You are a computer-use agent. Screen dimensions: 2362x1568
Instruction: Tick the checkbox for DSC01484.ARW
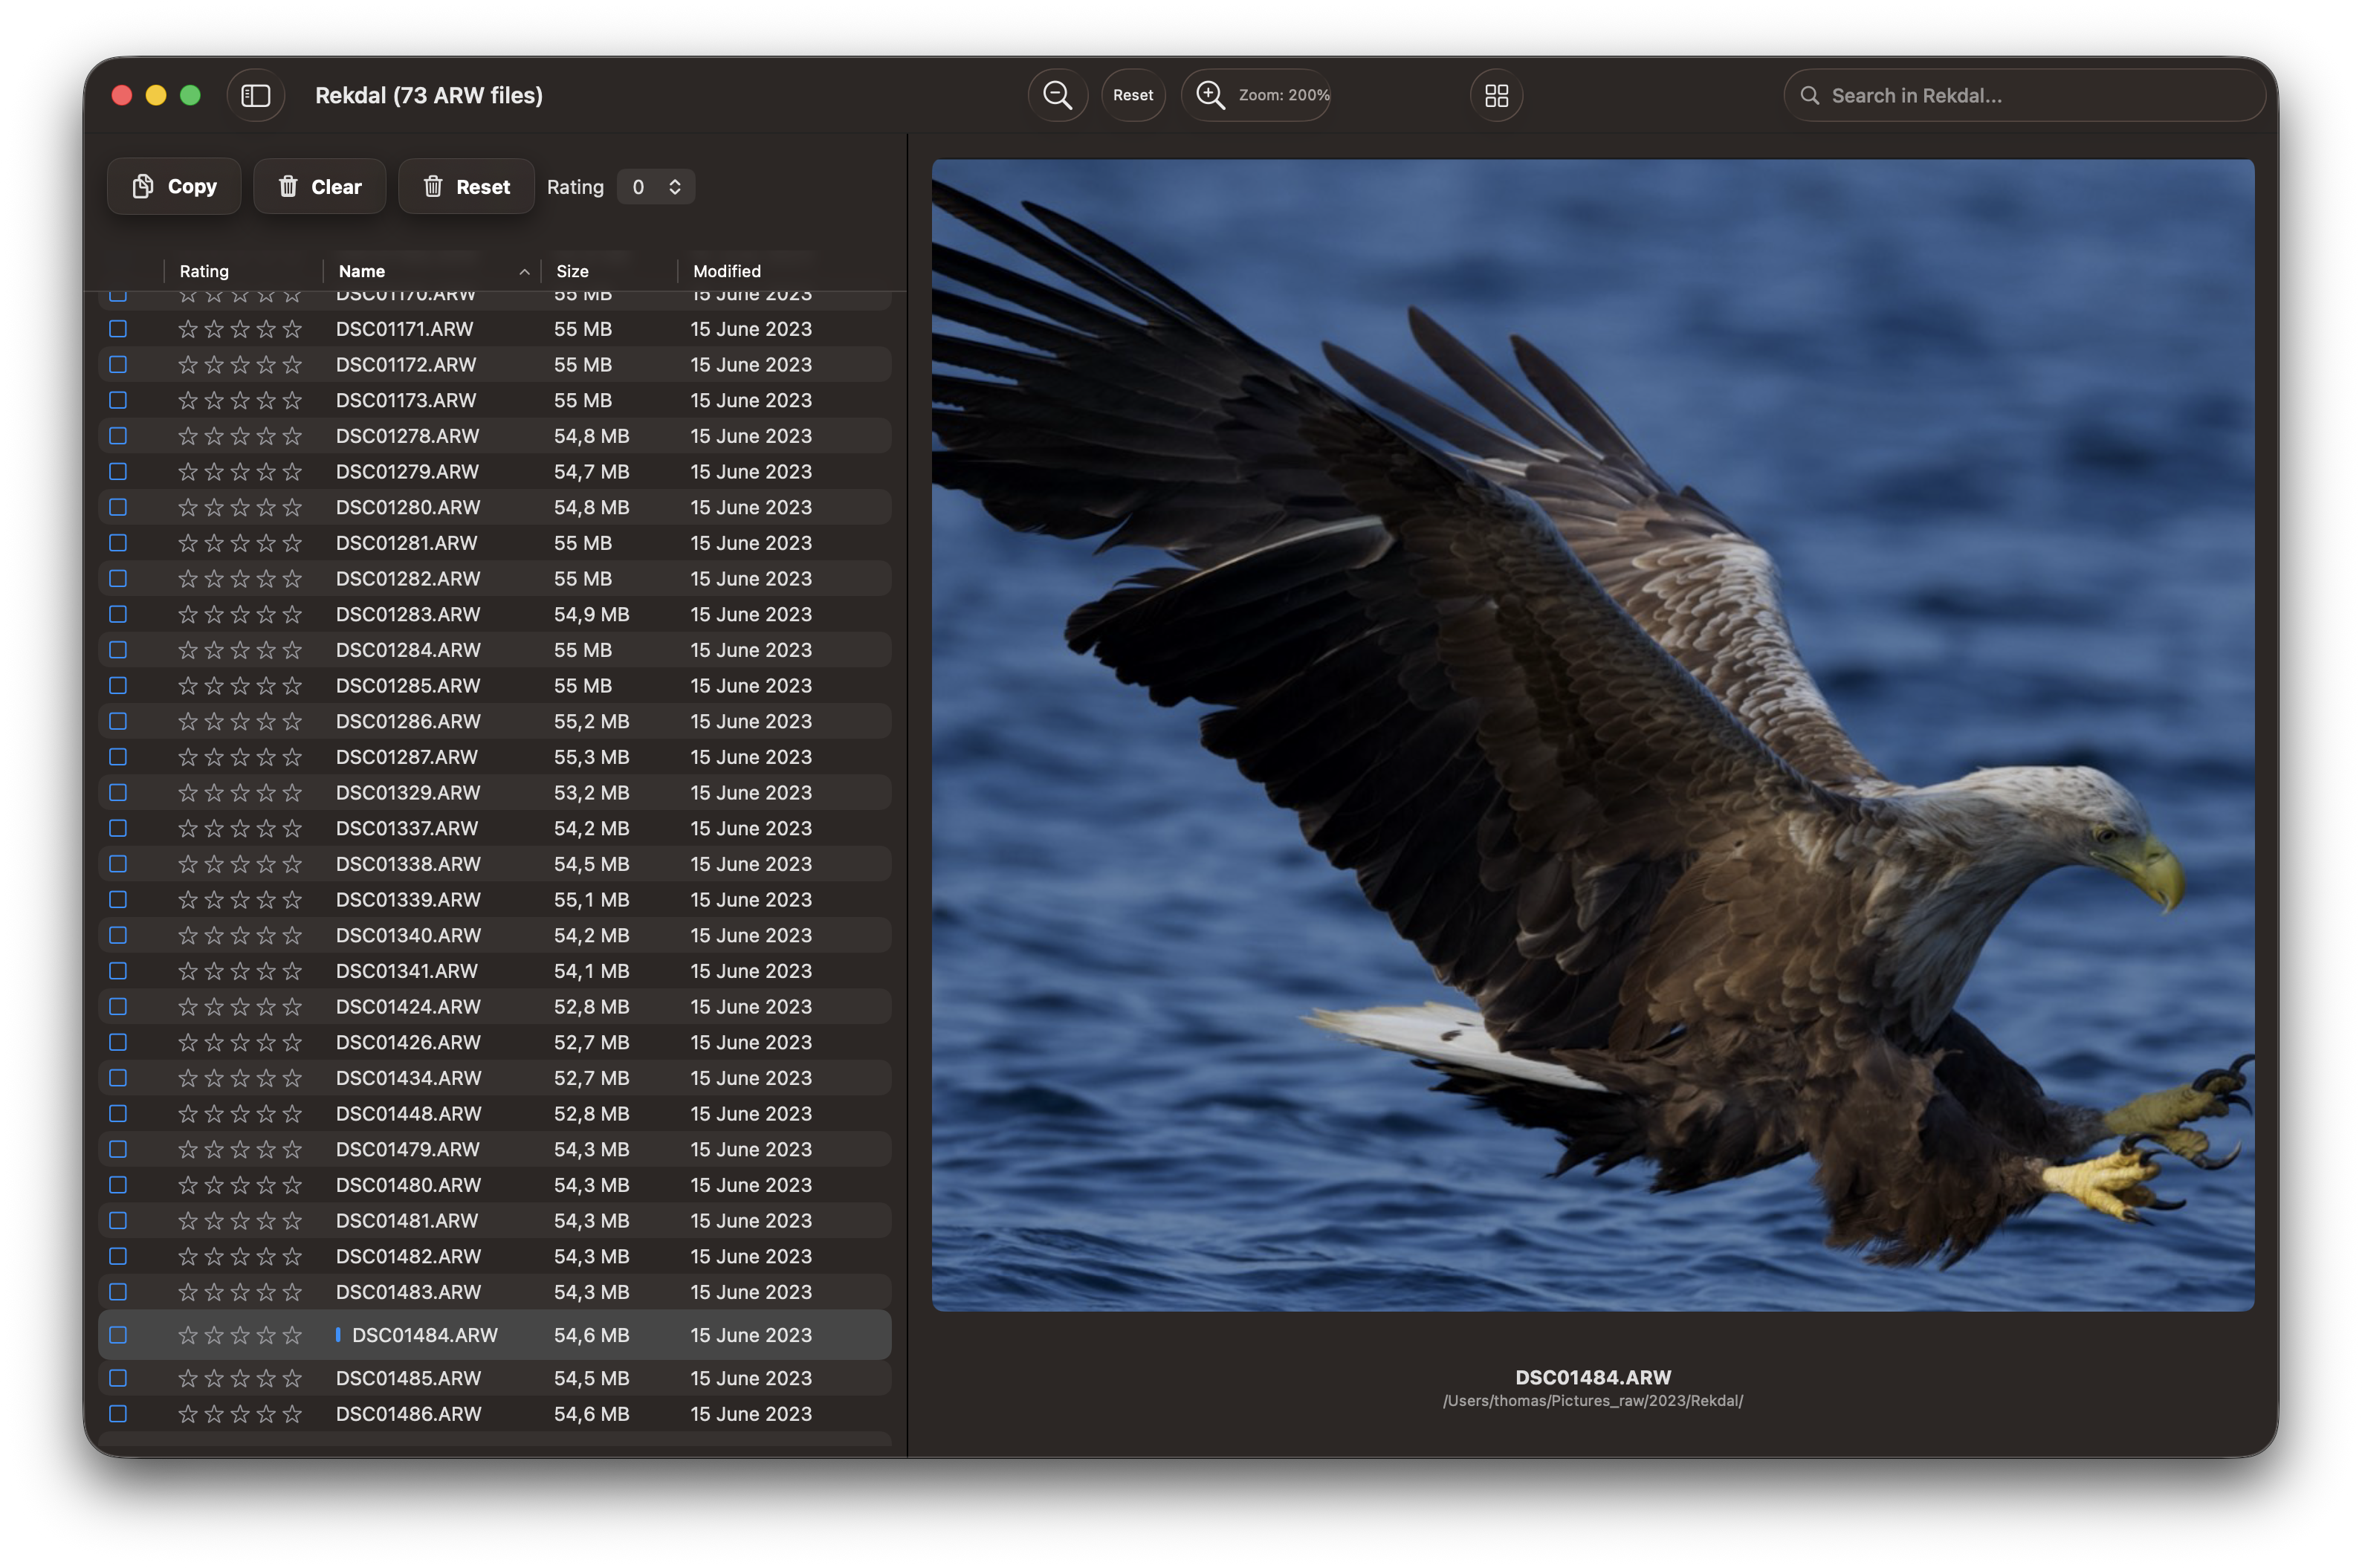118,1335
